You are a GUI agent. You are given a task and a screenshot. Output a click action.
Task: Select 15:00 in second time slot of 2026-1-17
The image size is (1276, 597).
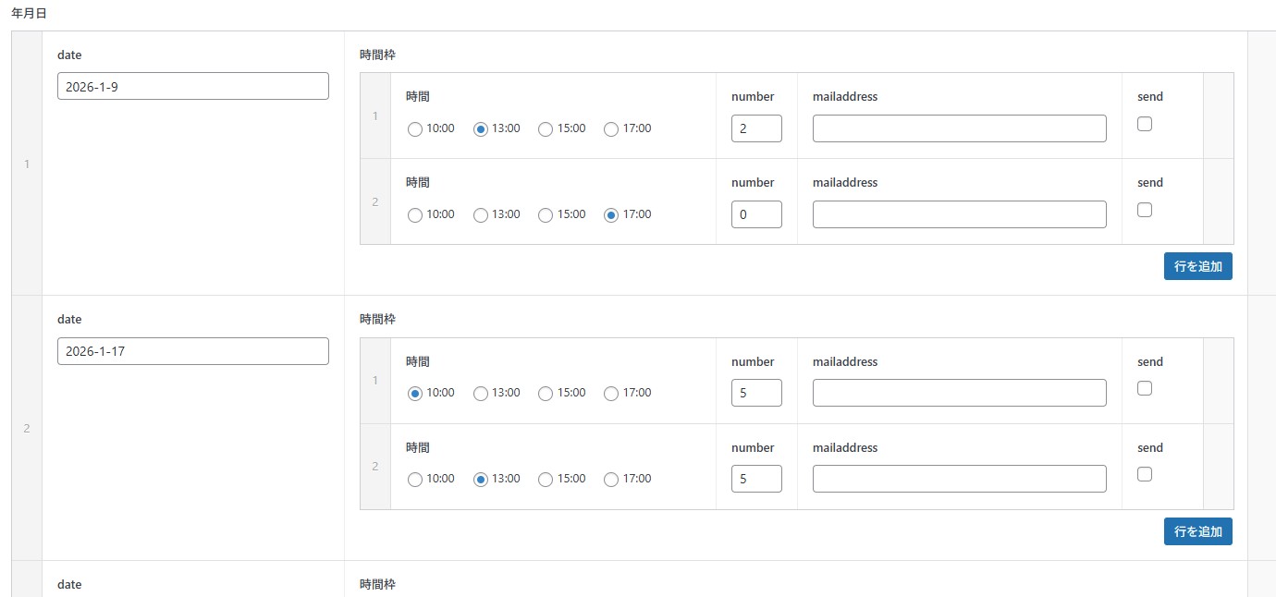coord(546,480)
